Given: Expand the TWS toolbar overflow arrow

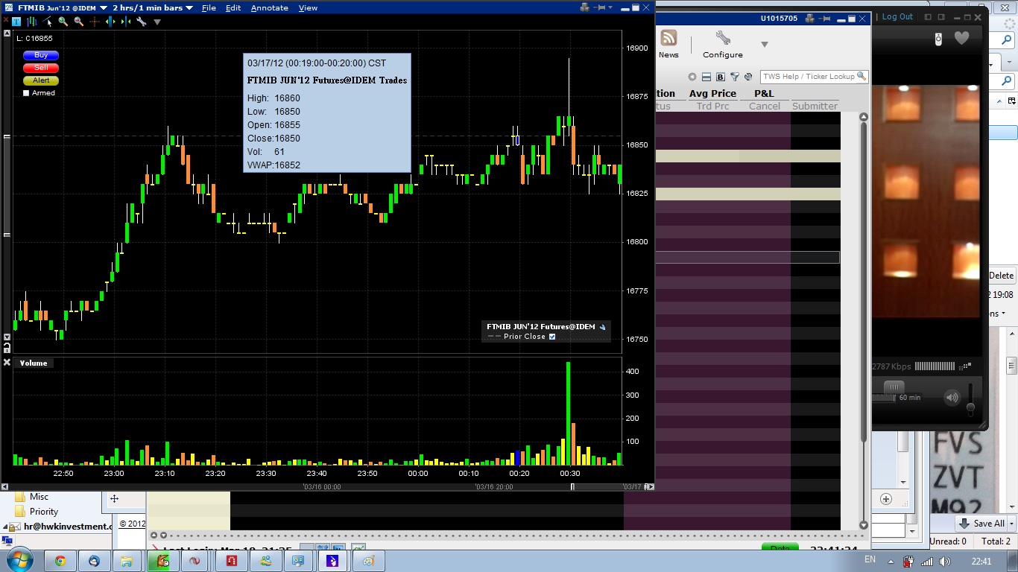Looking at the screenshot, I should 764,45.
